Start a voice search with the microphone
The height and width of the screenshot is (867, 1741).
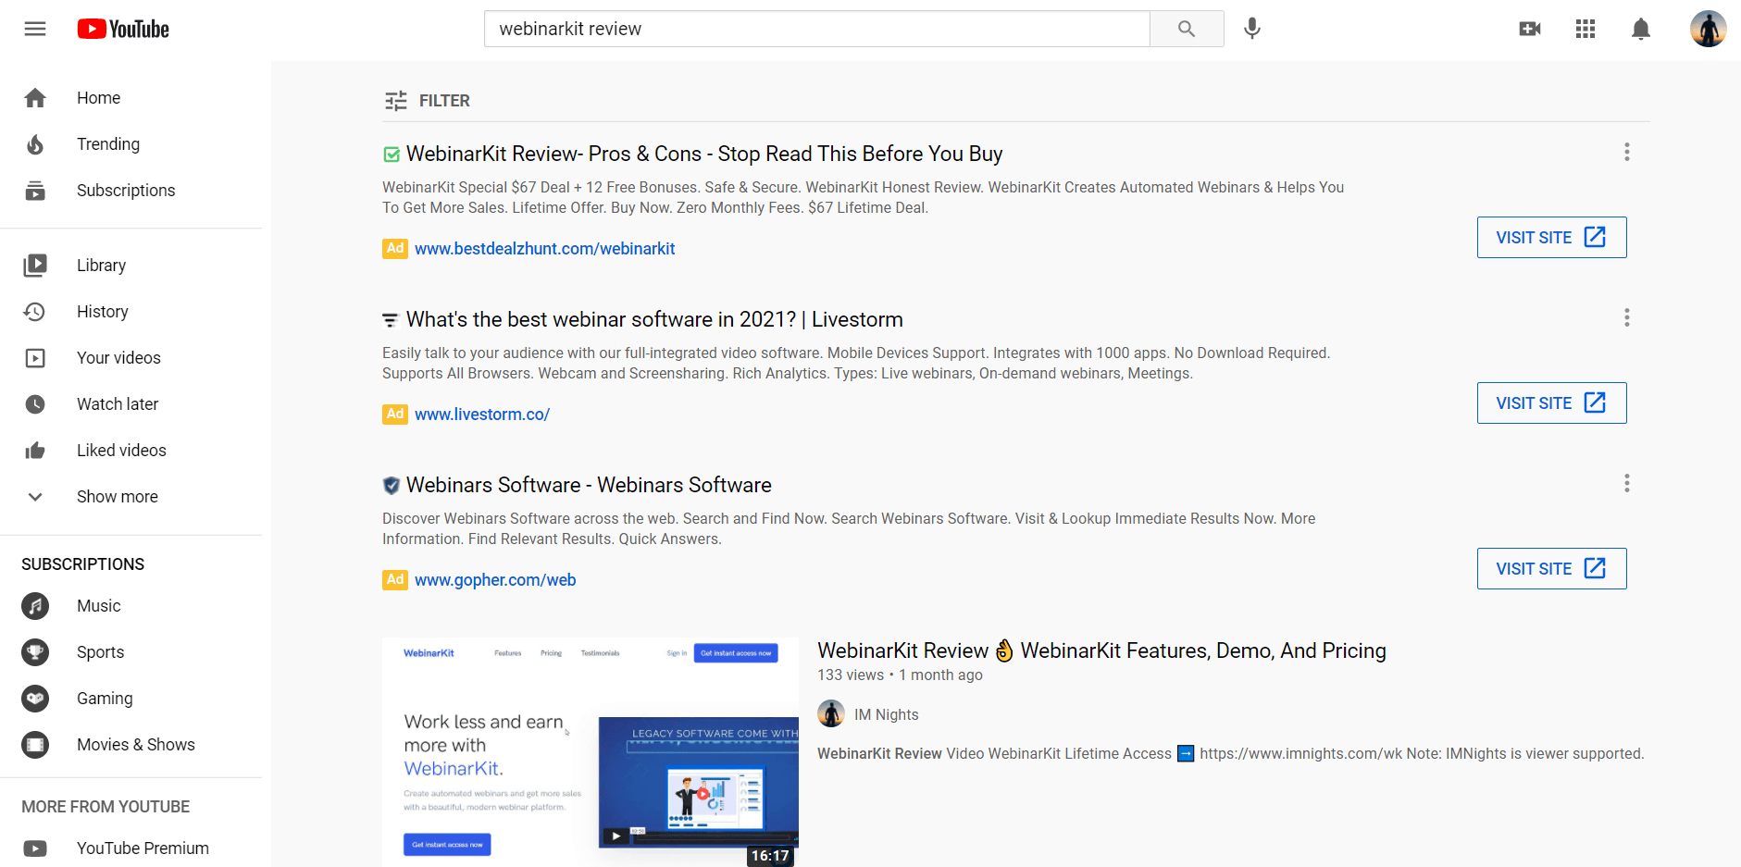1251,29
